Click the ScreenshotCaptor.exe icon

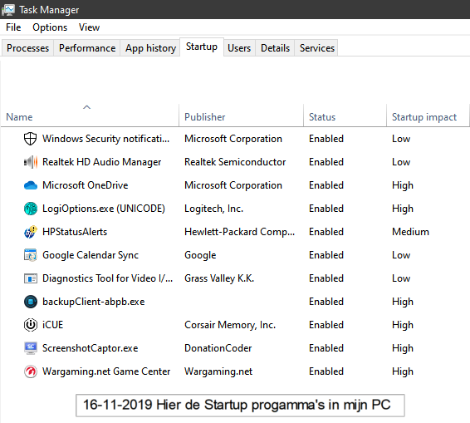pos(30,348)
